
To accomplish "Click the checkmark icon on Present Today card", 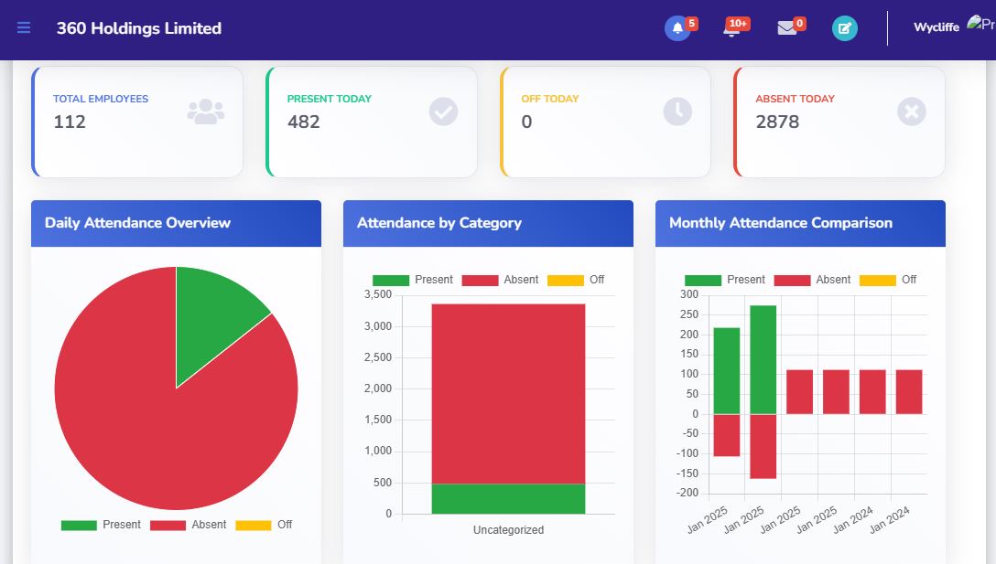I will [443, 111].
